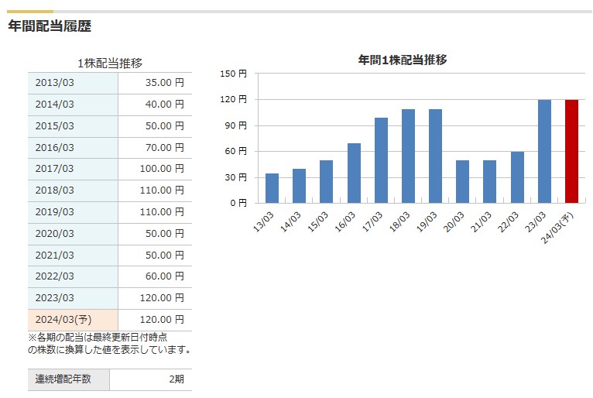Click the 13/03 x-axis label

point(263,221)
